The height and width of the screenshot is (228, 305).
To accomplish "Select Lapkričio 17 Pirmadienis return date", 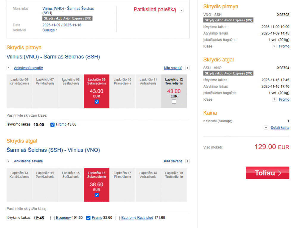I will (122, 184).
